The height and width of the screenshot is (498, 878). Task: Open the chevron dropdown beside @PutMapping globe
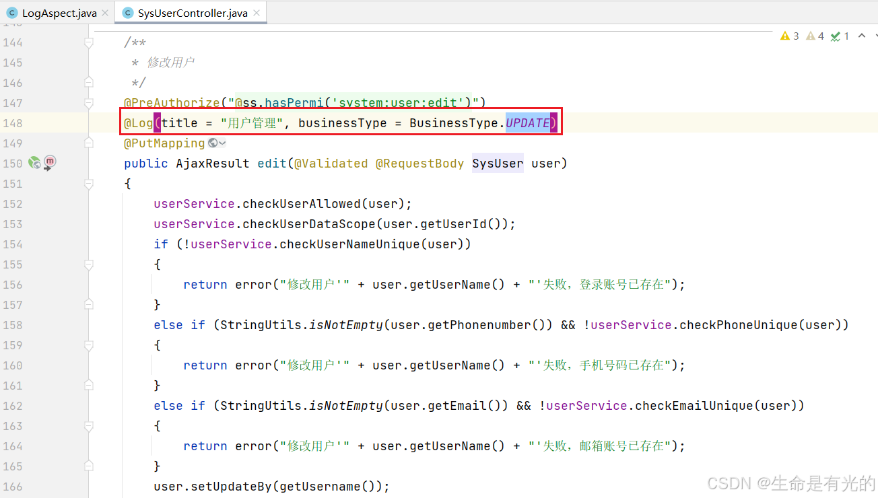click(222, 143)
